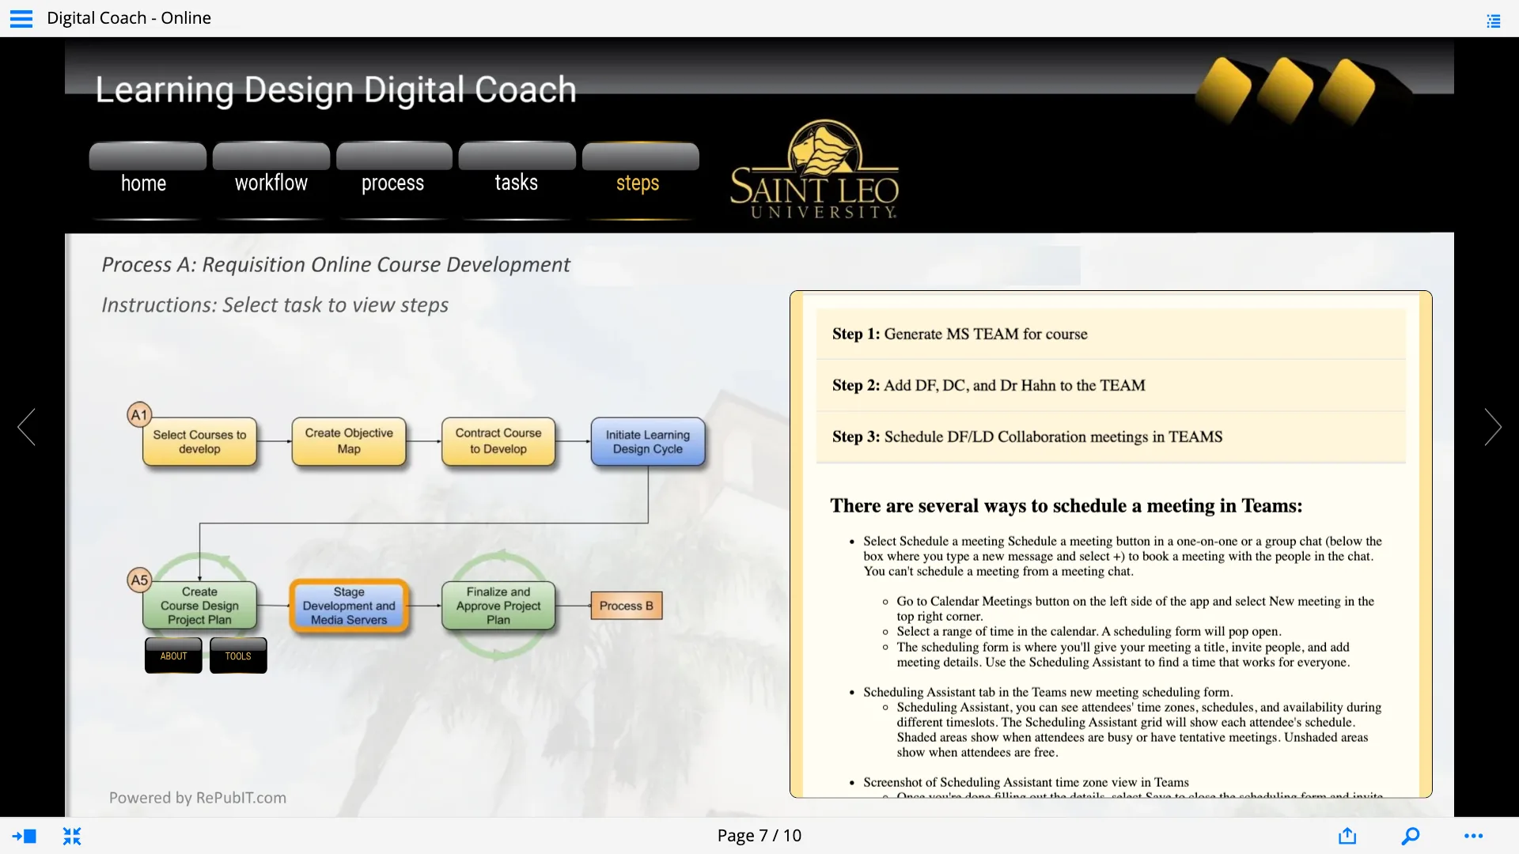Go to next page arrow
Viewport: 1519px width, 854px height.
click(1492, 427)
